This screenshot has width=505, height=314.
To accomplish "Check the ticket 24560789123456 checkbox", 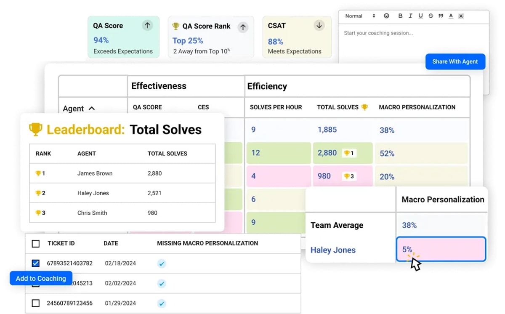I will point(36,303).
